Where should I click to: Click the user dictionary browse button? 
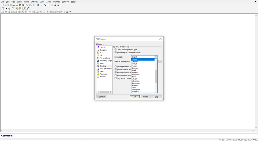[x=160, y=61]
